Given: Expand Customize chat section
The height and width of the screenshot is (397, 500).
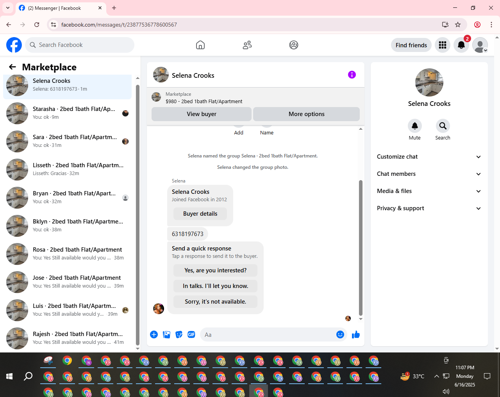Looking at the screenshot, I should coord(429,157).
